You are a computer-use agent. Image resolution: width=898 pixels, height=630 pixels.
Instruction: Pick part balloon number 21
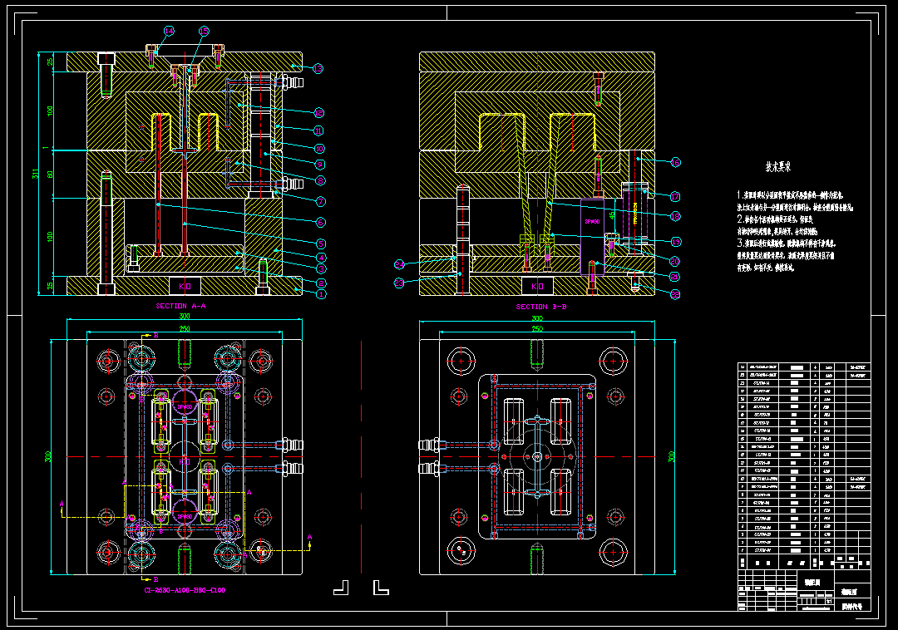tap(674, 277)
